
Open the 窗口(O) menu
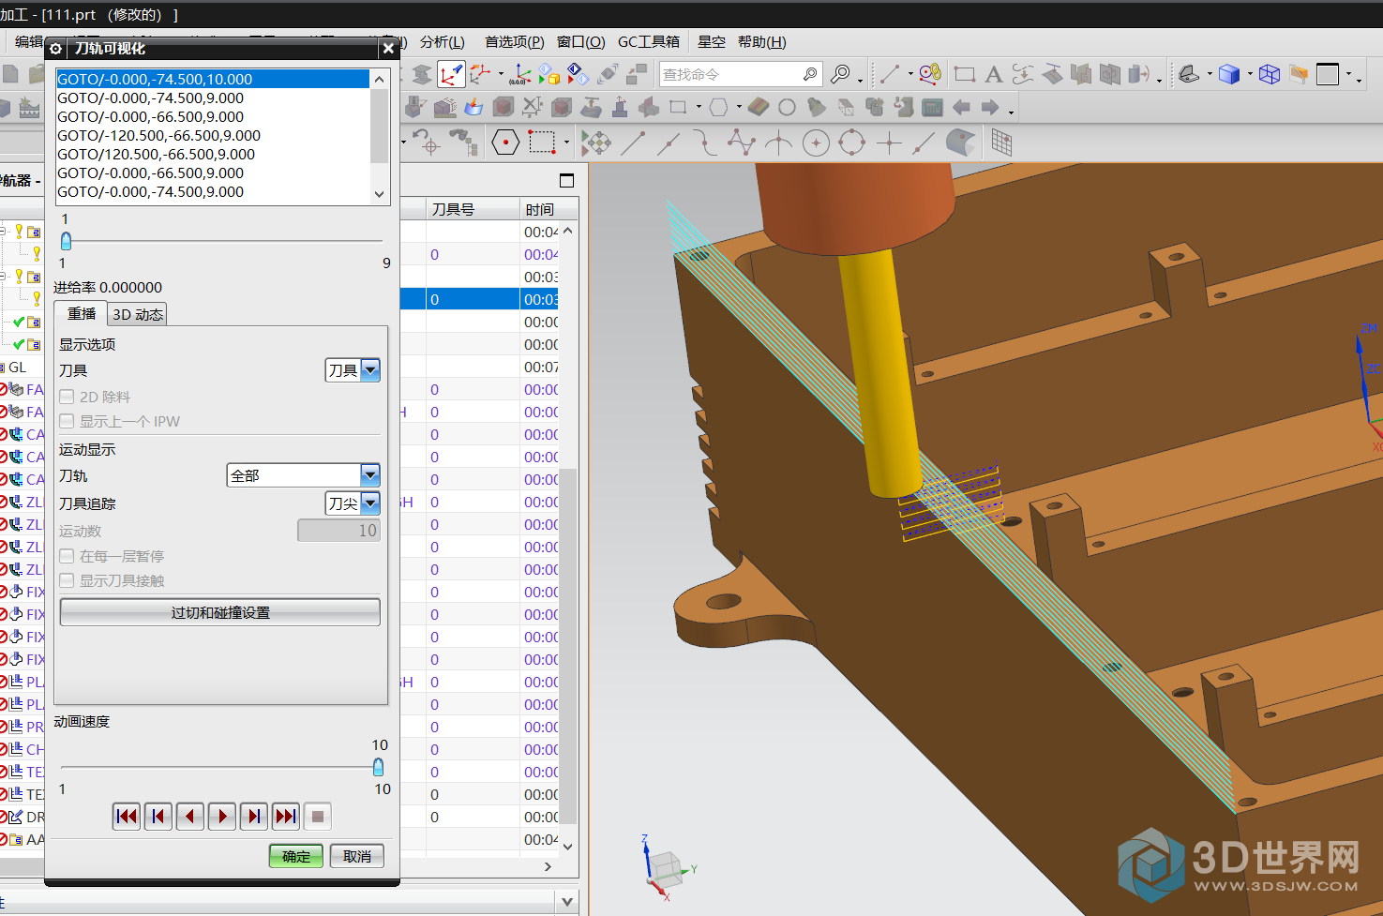580,42
